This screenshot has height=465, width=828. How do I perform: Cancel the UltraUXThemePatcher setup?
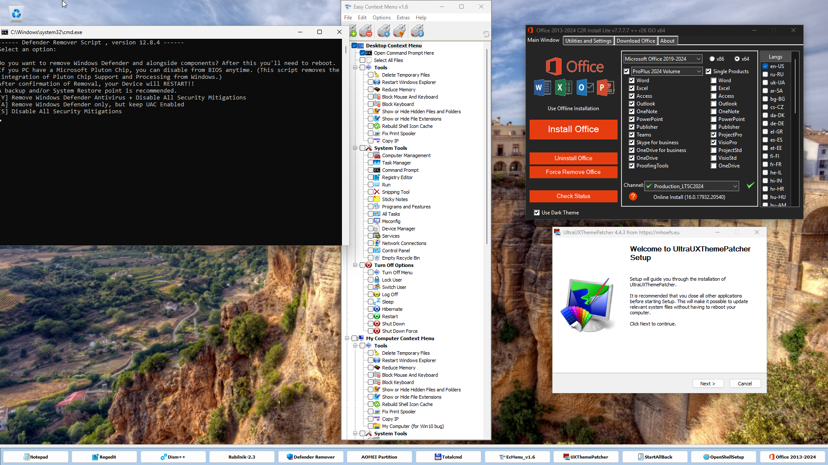tap(745, 384)
